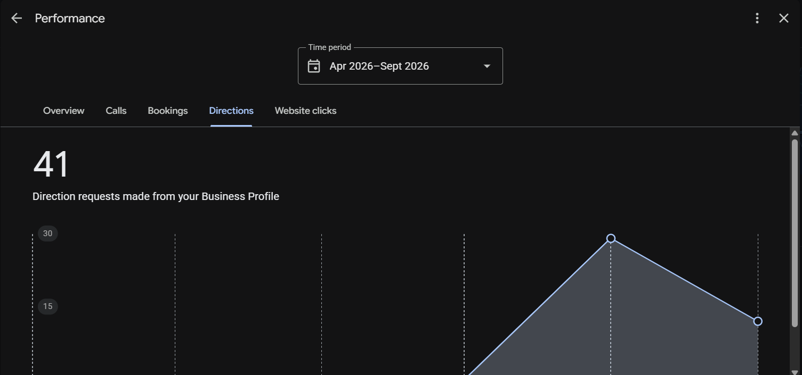Open the three-dot more options menu
Screen dimensions: 802x375
[757, 18]
